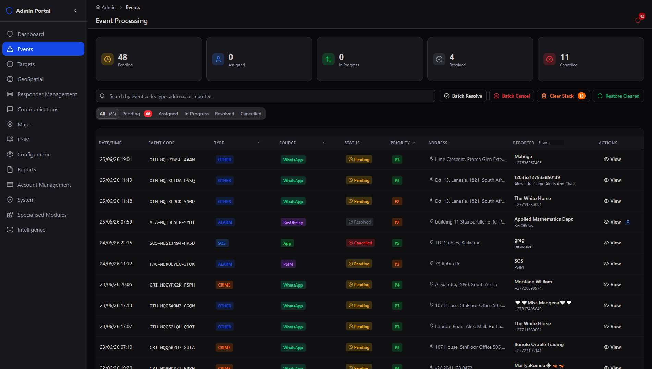Click the Assigned person icon in stats card
This screenshot has height=369, width=652.
218,59
